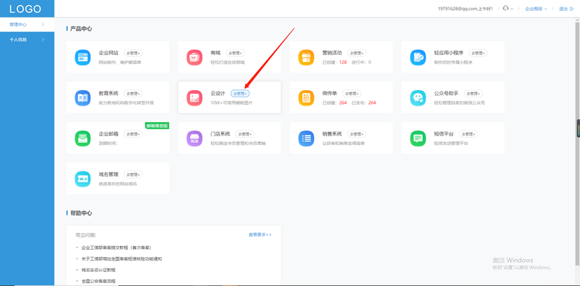The width and height of the screenshot is (580, 286).
Task: Click the 云设计 picture icon
Action: (x=194, y=97)
